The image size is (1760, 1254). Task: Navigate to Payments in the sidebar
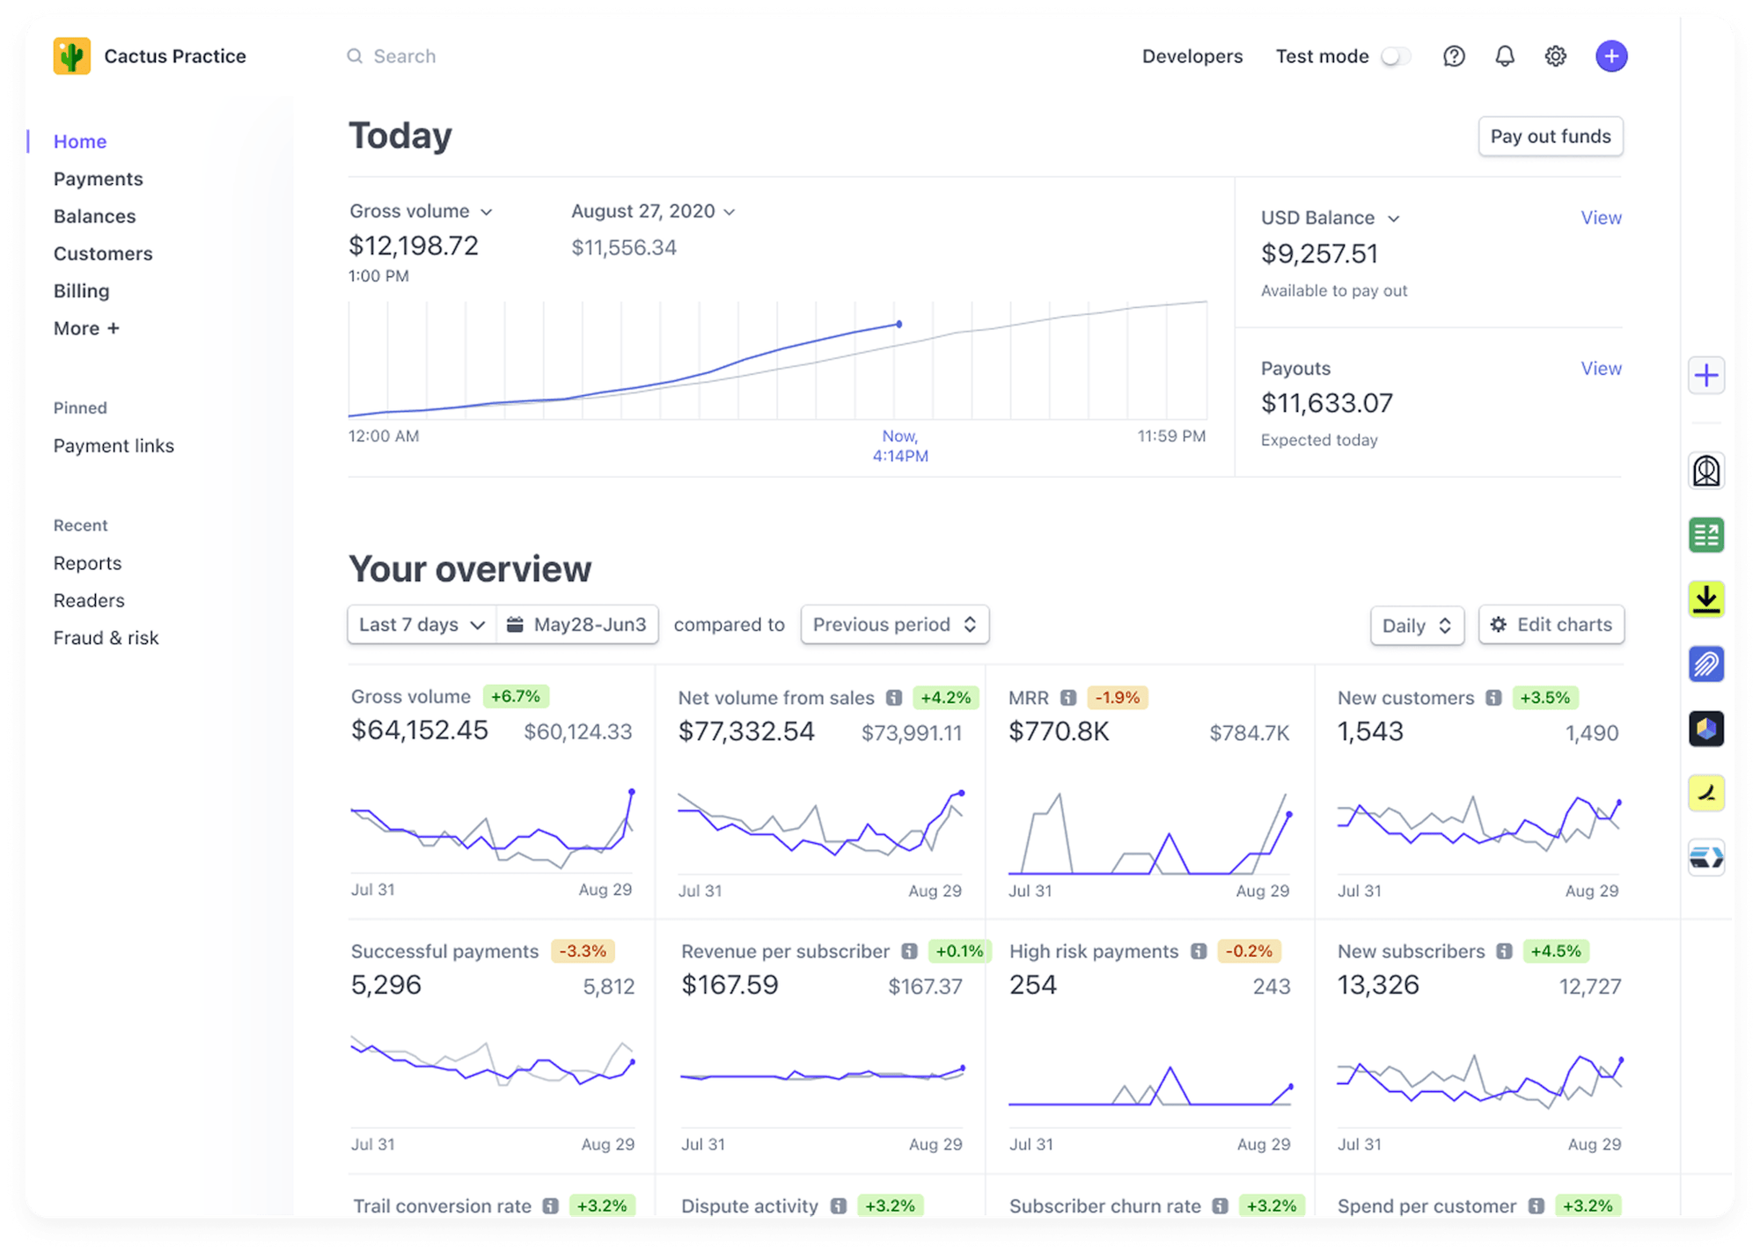[98, 179]
